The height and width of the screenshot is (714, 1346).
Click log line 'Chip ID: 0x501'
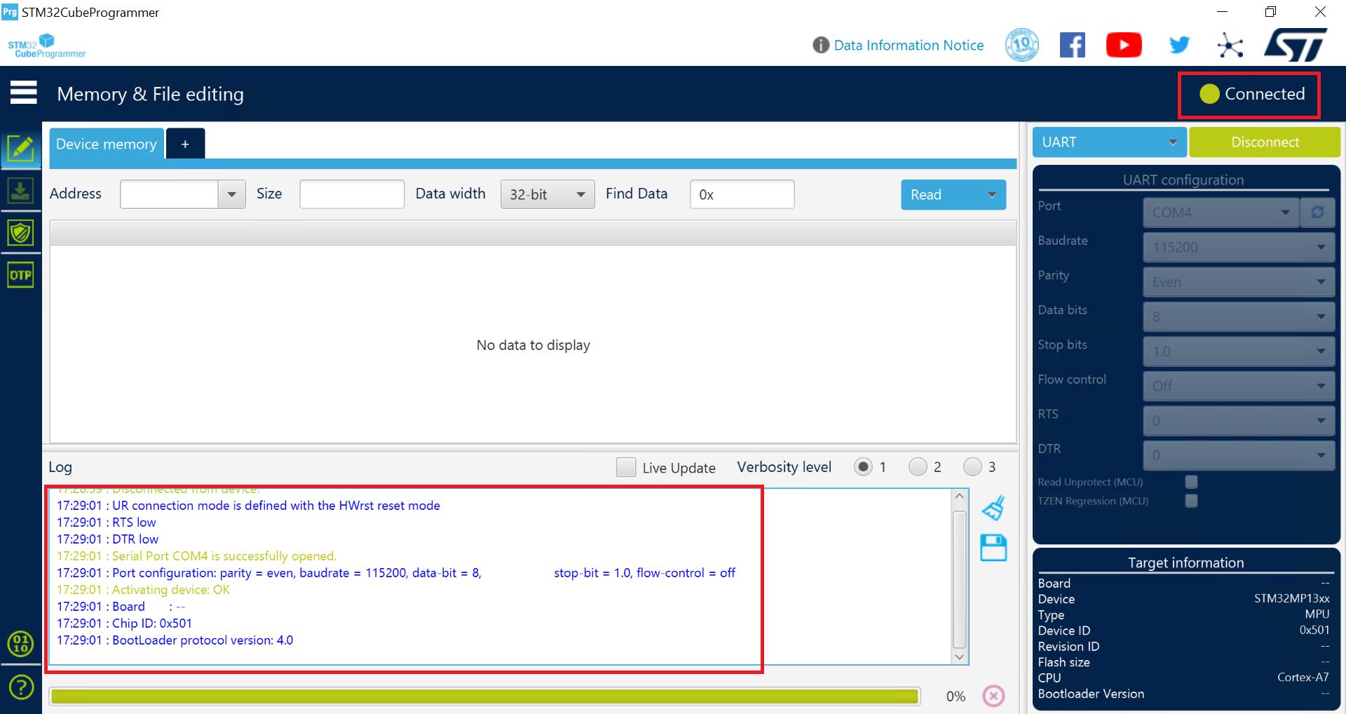[124, 624]
